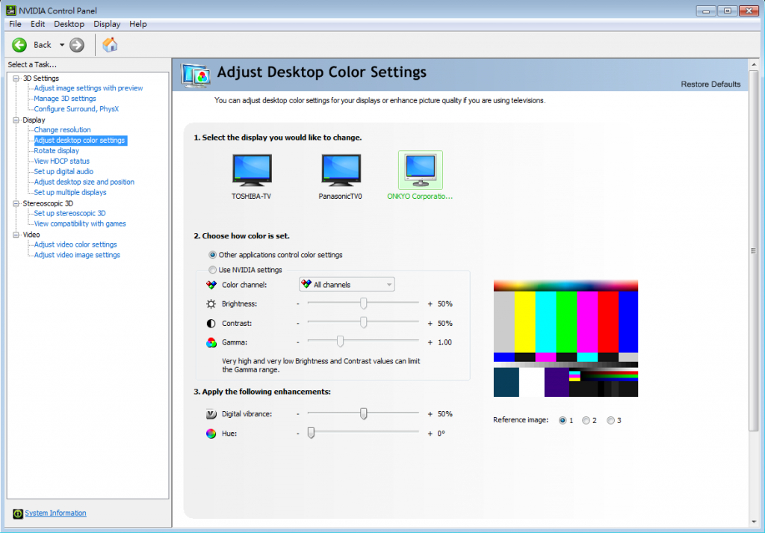Open Set up stereoscopic 3D task
765x533 pixels.
coord(69,213)
